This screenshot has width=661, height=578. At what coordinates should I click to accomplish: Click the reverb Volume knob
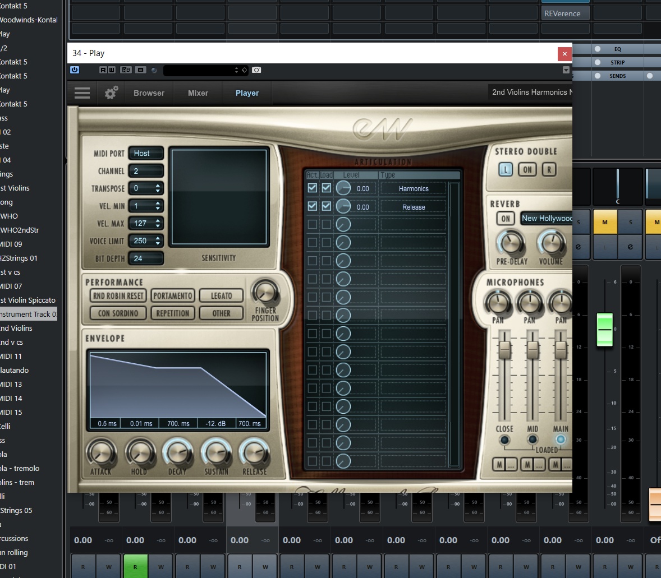click(x=551, y=243)
